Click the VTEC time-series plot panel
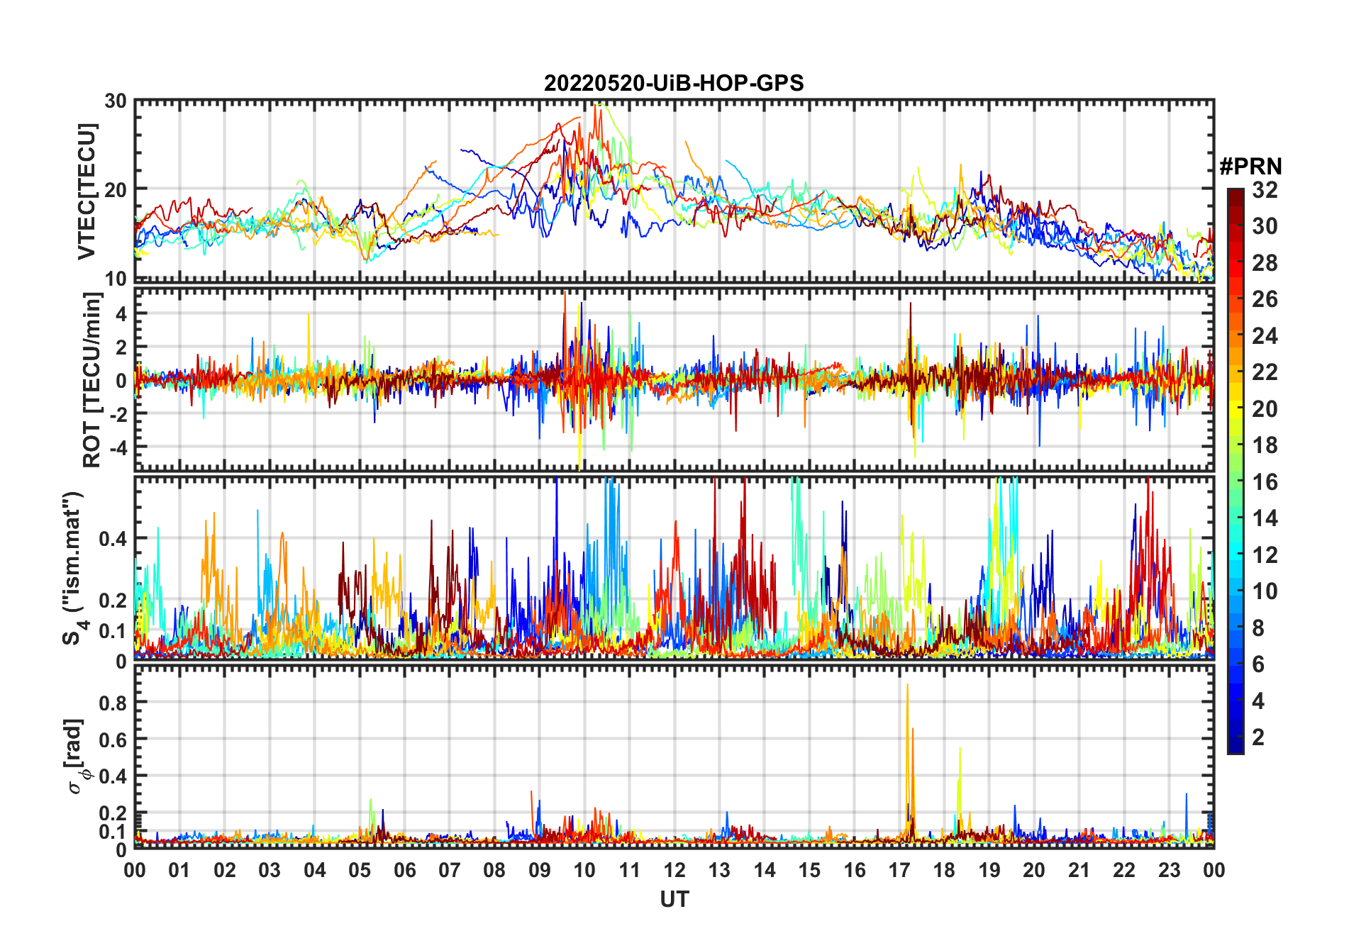 click(x=674, y=190)
